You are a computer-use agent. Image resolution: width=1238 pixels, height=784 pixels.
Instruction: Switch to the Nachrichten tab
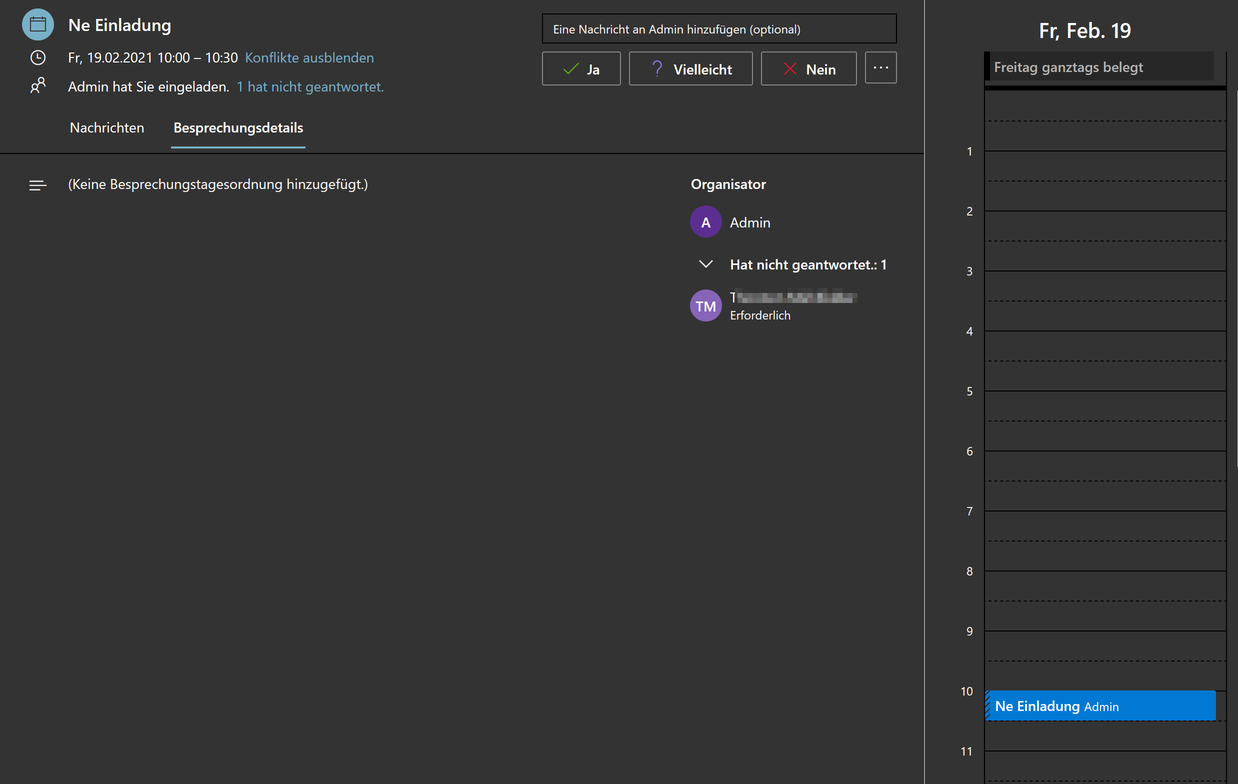click(x=107, y=127)
